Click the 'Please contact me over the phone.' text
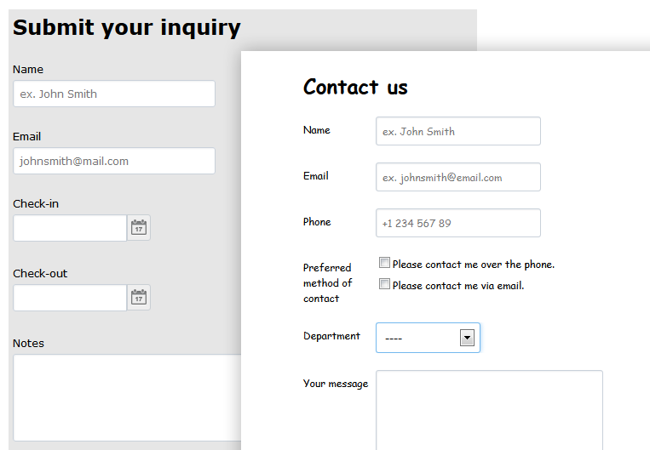This screenshot has height=450, width=650. (474, 264)
